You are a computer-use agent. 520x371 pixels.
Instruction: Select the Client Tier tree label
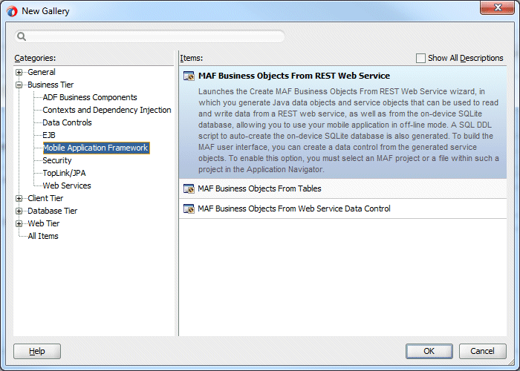45,198
